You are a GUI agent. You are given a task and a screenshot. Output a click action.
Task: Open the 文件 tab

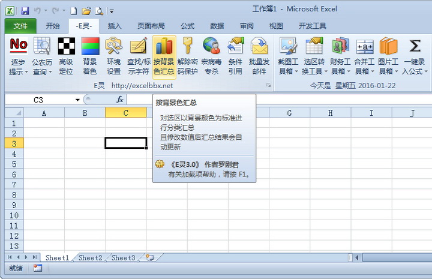pos(20,26)
